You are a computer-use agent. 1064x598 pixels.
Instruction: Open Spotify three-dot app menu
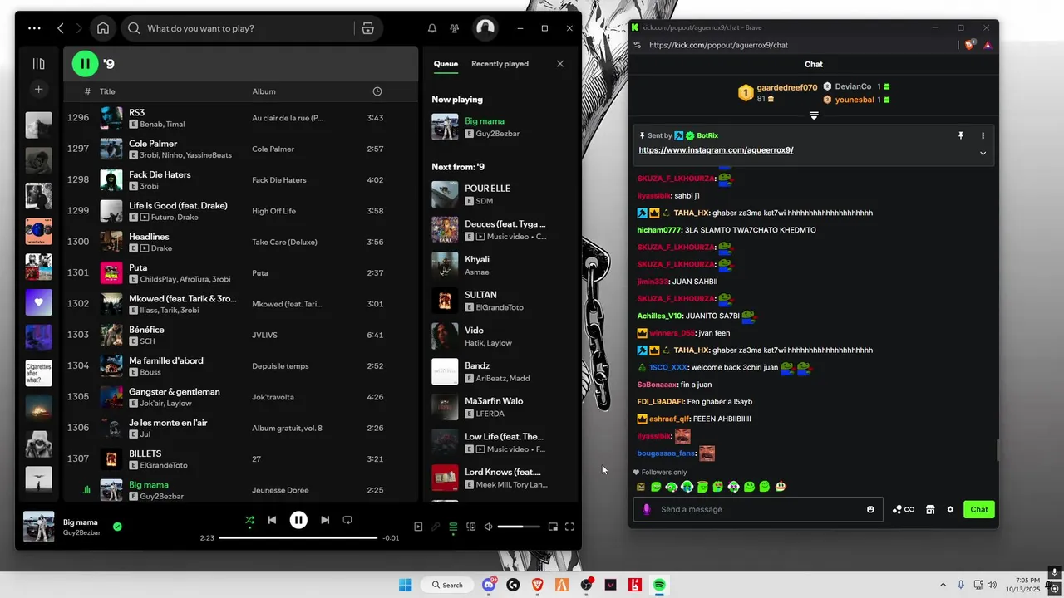[x=34, y=28]
